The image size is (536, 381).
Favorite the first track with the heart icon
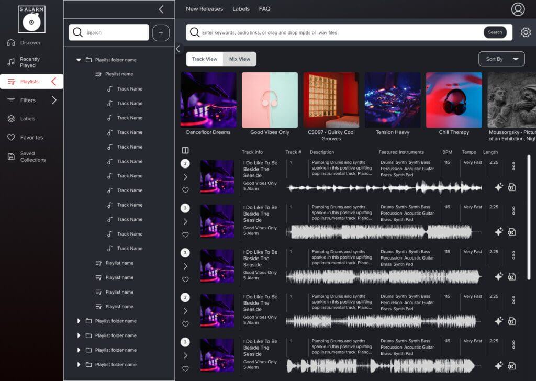click(185, 190)
